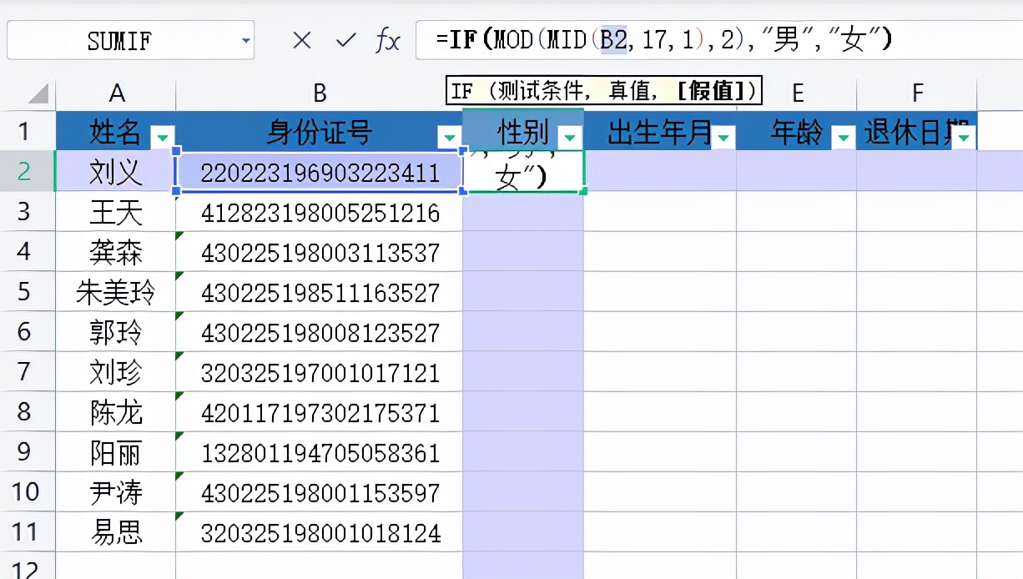The image size is (1023, 579).
Task: Click the Name Box showing SUMIF
Action: pos(130,40)
